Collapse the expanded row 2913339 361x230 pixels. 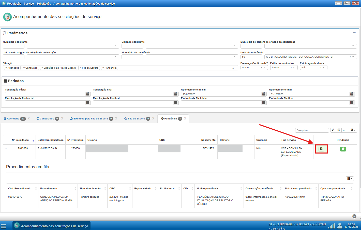[6, 148]
